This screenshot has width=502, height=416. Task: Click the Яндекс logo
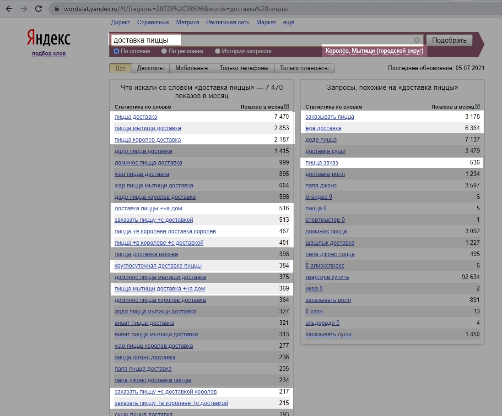point(49,38)
